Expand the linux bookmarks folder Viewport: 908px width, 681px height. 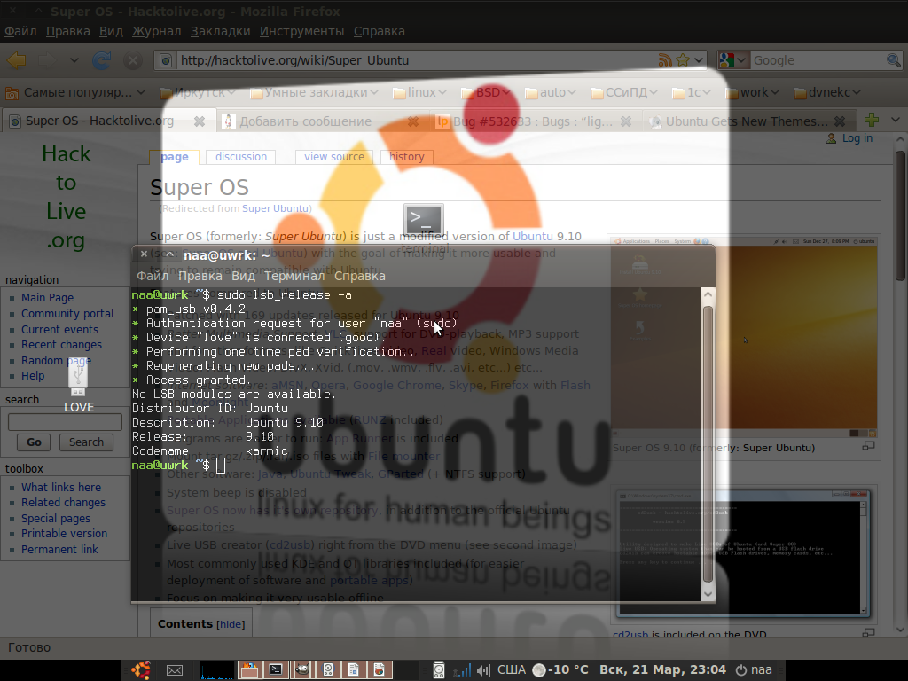tap(419, 92)
